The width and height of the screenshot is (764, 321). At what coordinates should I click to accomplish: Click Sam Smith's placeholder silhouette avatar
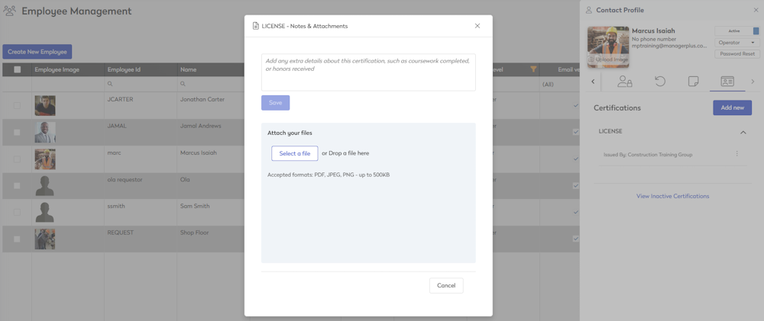point(45,213)
